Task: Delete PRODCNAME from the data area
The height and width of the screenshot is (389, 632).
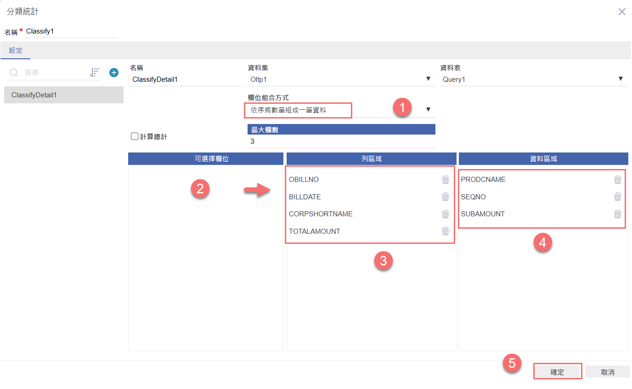Action: point(617,180)
